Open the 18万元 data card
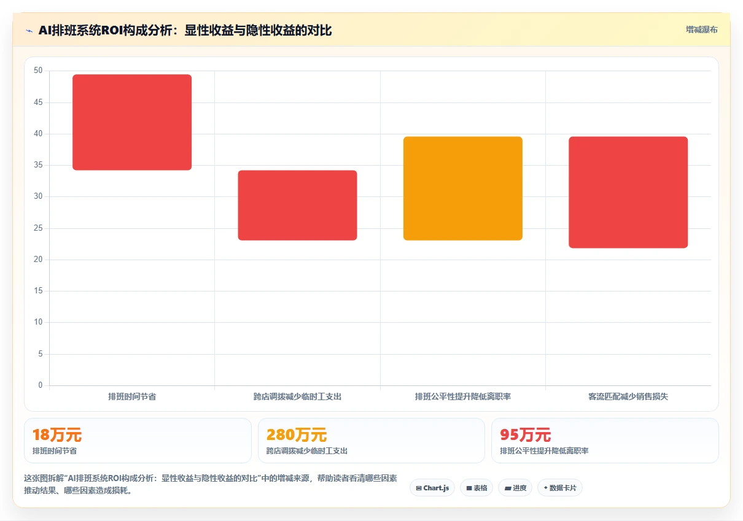The image size is (743, 521). coord(138,441)
